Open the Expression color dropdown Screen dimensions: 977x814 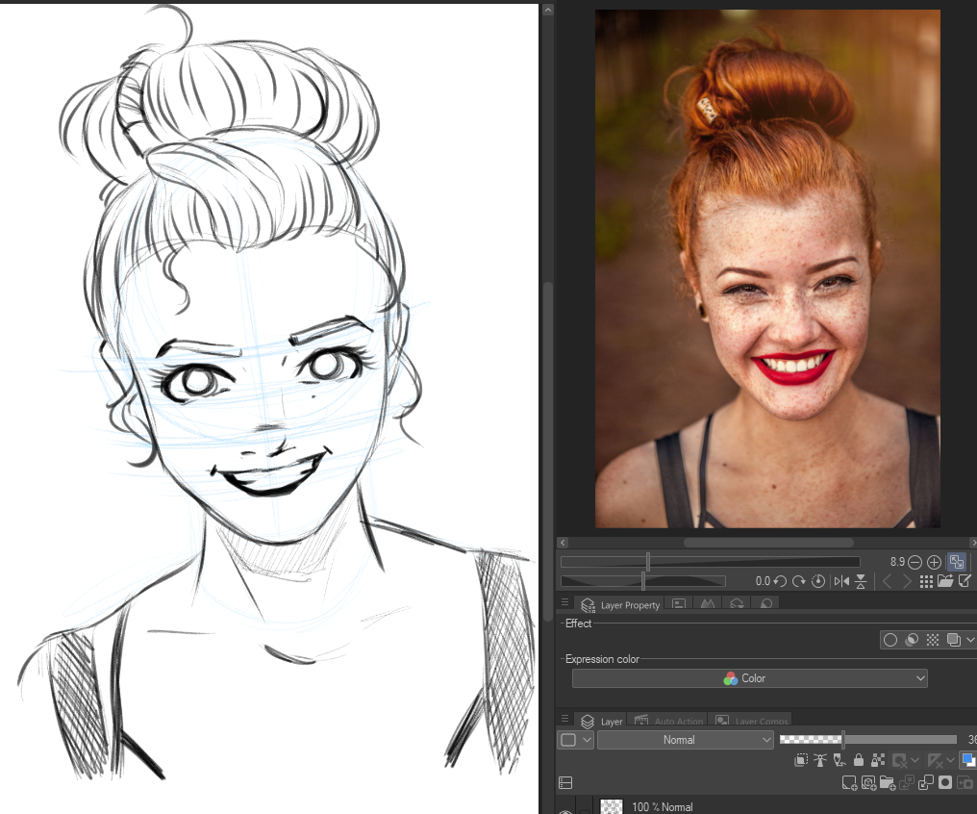tap(749, 678)
